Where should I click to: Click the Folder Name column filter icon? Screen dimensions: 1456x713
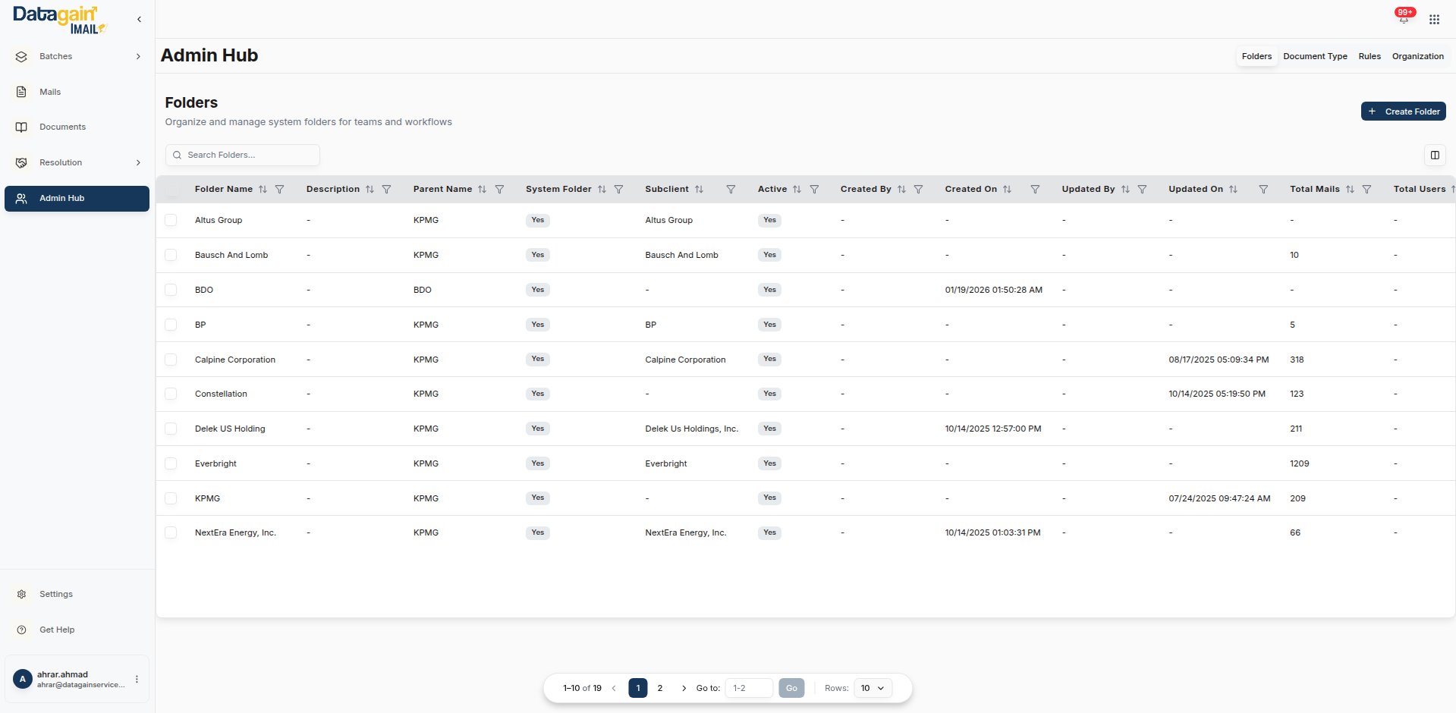280,190
